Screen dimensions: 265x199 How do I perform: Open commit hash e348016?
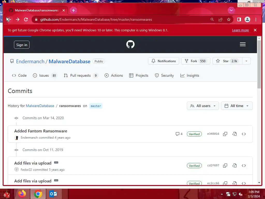(x=213, y=134)
